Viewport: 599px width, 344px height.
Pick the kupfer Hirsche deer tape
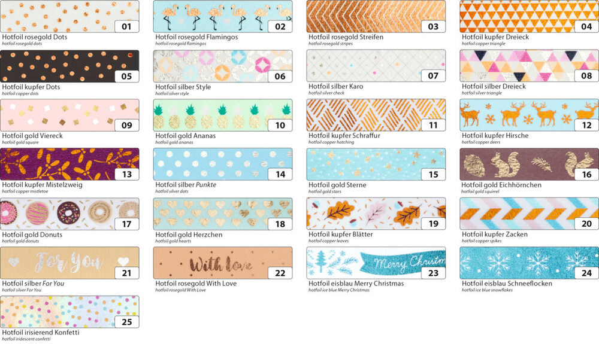[529, 115]
